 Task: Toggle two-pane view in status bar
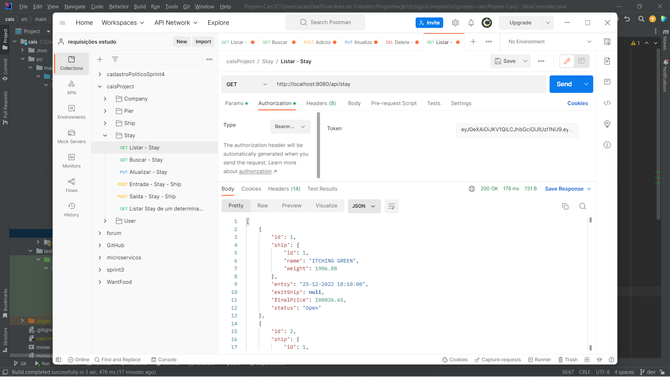[587, 360]
